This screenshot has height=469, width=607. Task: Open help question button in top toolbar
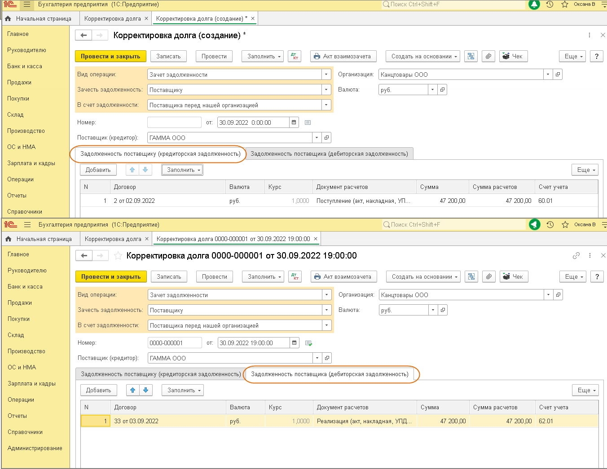(x=597, y=57)
